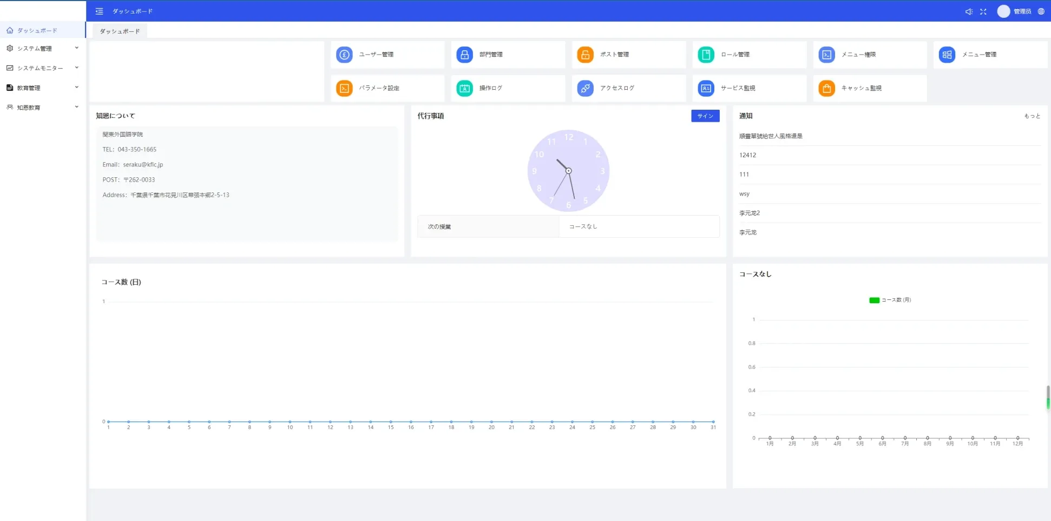The height and width of the screenshot is (521, 1051).
Task: Select ダッシュボード in the sidebar
Action: 37,31
